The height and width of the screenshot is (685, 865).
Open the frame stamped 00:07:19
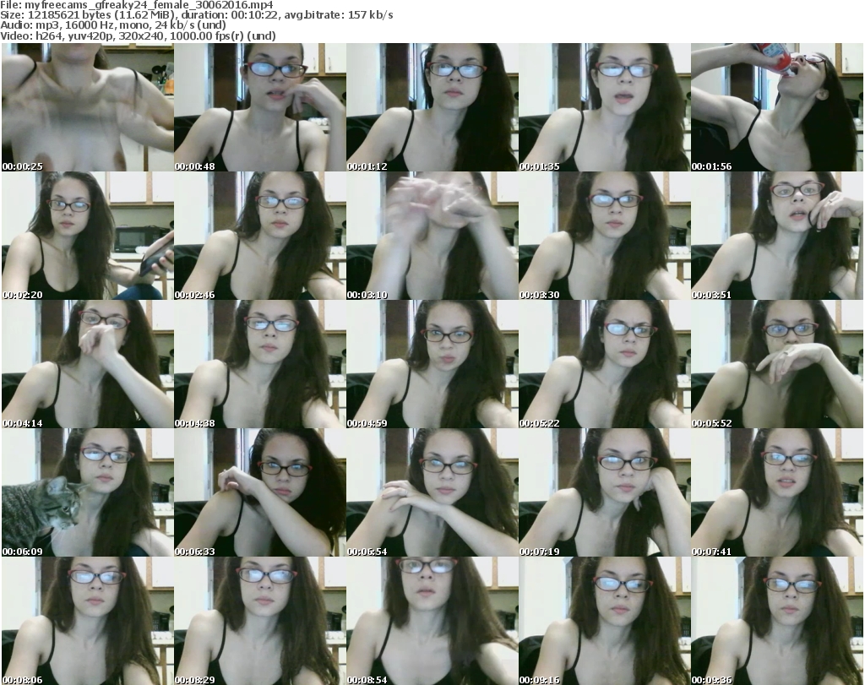[604, 492]
